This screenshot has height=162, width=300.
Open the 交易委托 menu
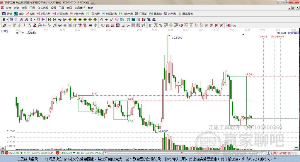[x=80, y=8]
